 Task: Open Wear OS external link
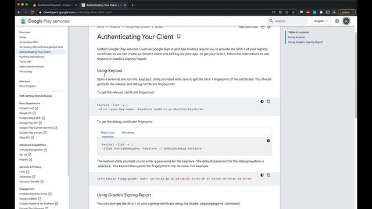click(26, 138)
